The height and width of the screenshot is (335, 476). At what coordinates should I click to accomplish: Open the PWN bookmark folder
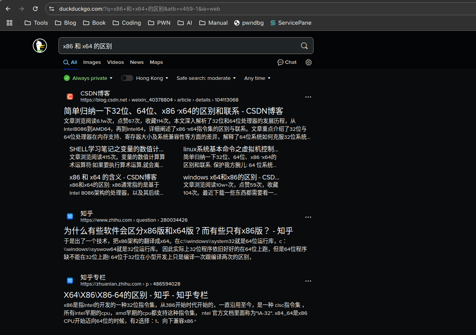click(x=159, y=23)
